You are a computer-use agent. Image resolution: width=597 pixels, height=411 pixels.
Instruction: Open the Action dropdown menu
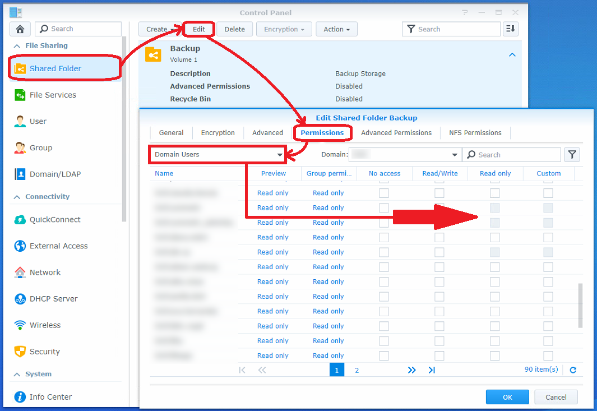pos(336,29)
